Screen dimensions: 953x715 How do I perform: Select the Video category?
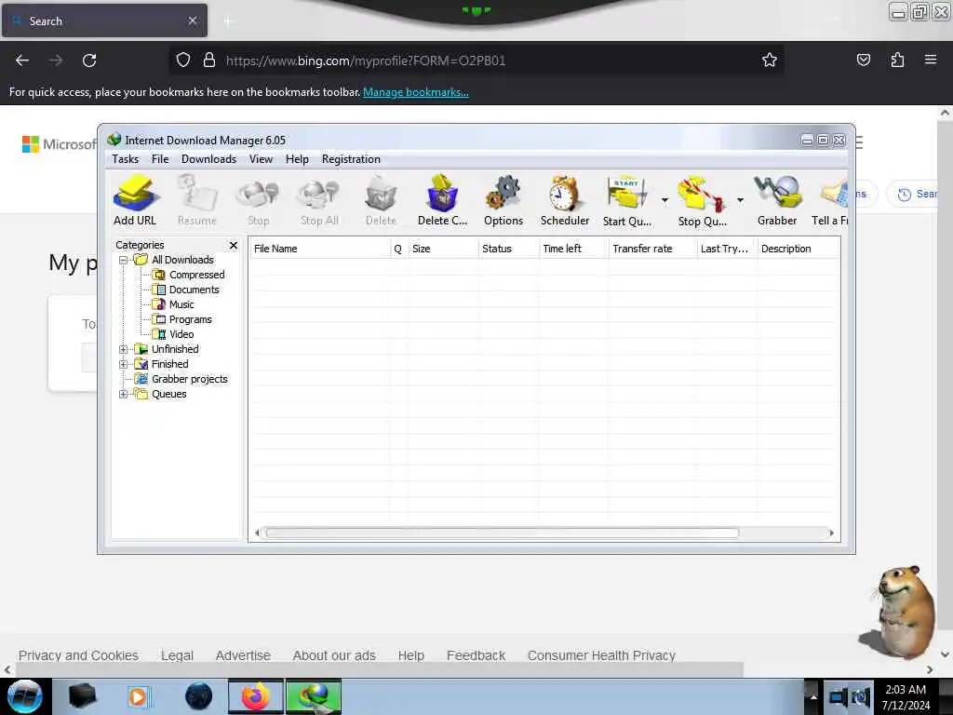(x=181, y=334)
